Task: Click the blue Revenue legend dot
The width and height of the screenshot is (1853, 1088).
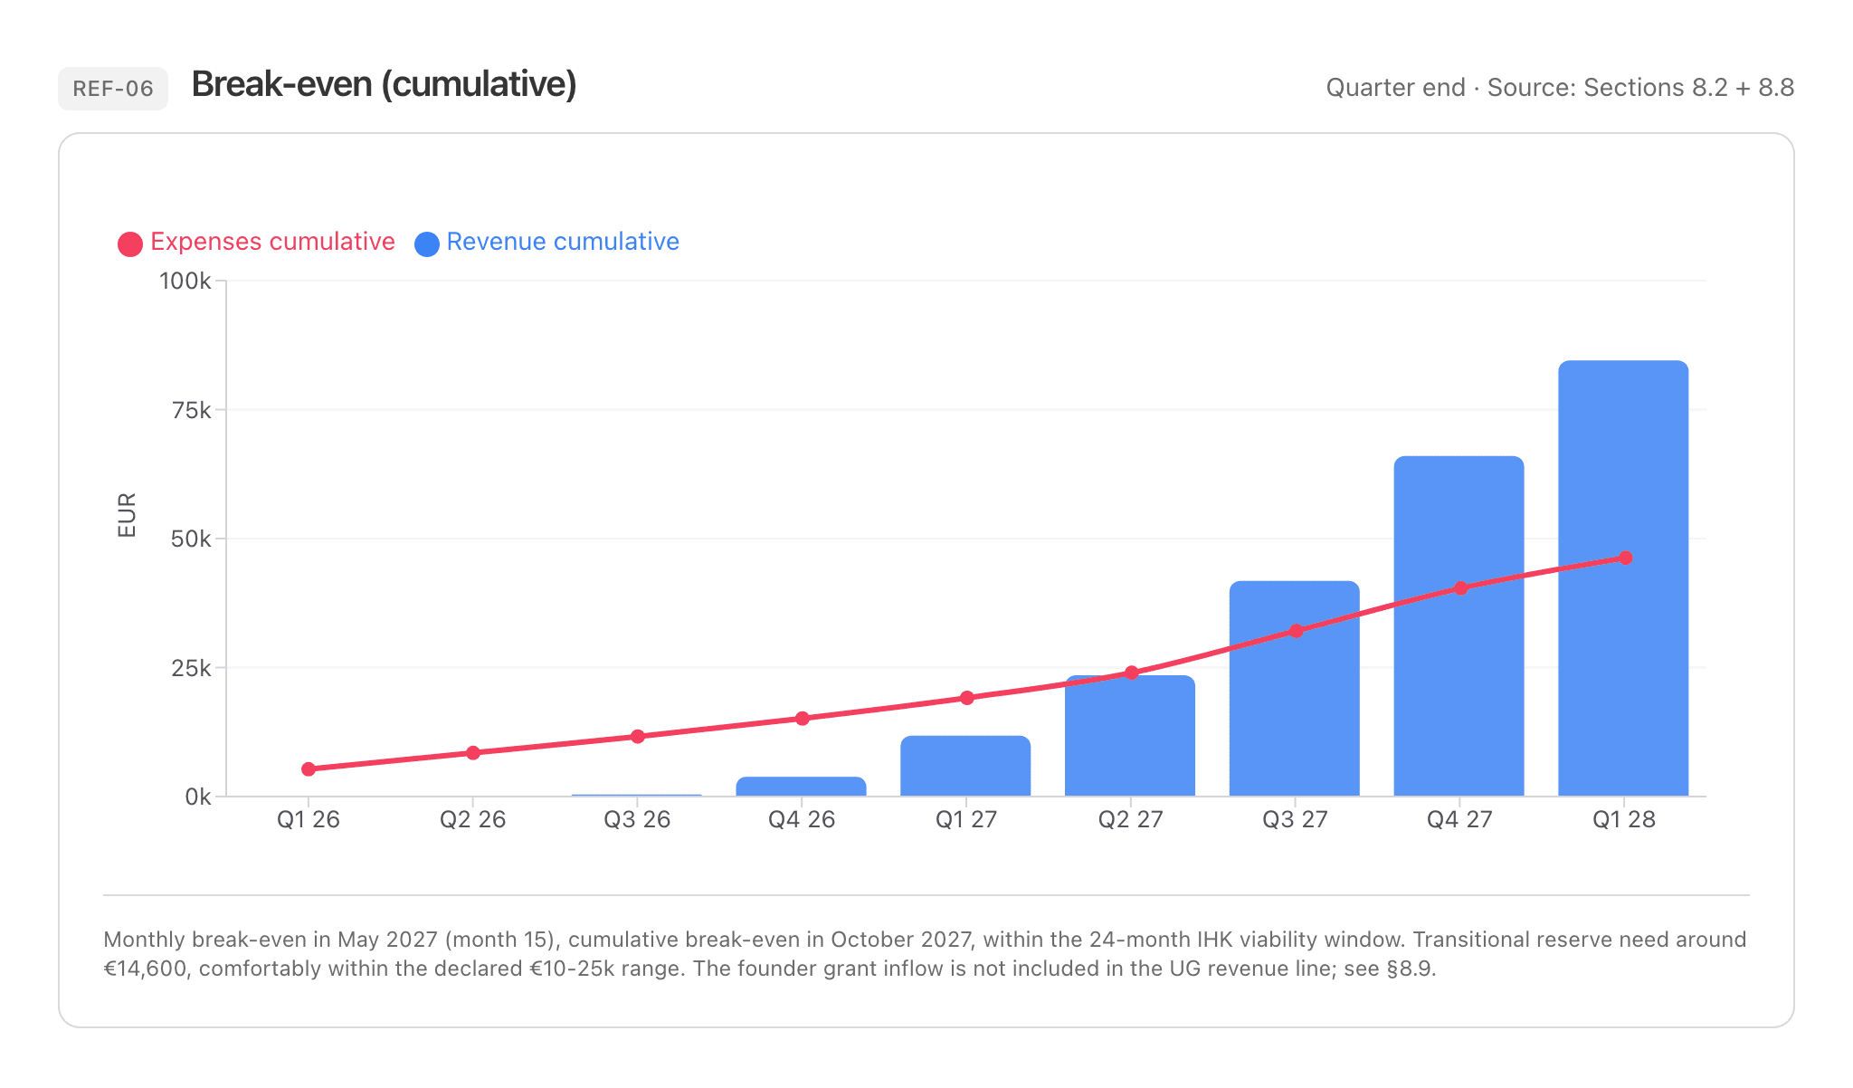Action: pos(427,244)
